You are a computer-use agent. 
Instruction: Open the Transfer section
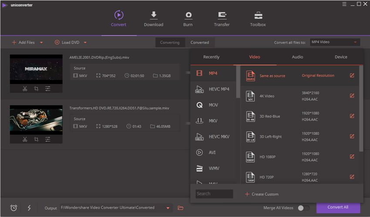[222, 19]
